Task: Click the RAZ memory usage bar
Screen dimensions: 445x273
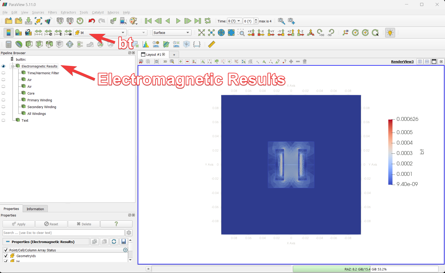Action: pyautogui.click(x=365, y=269)
